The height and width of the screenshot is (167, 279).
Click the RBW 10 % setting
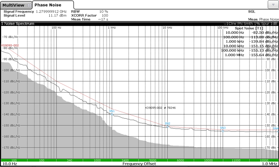point(103,12)
